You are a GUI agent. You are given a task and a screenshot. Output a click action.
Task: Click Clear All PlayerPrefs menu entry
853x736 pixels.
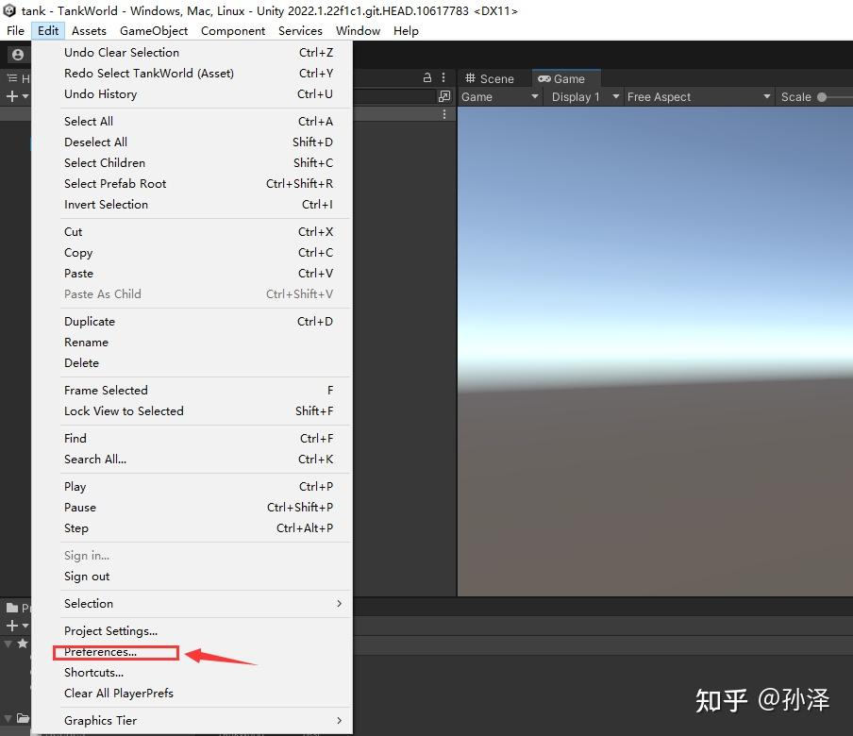(x=119, y=694)
